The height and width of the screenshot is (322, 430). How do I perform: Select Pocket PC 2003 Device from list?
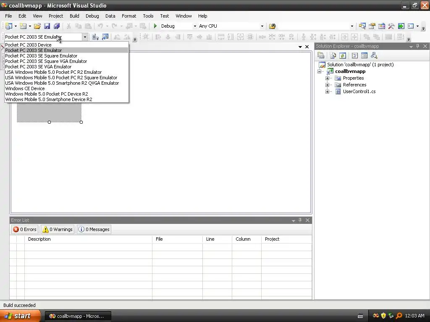click(x=66, y=45)
